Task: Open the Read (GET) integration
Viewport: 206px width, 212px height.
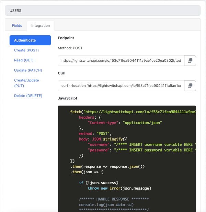Action: 24,60
